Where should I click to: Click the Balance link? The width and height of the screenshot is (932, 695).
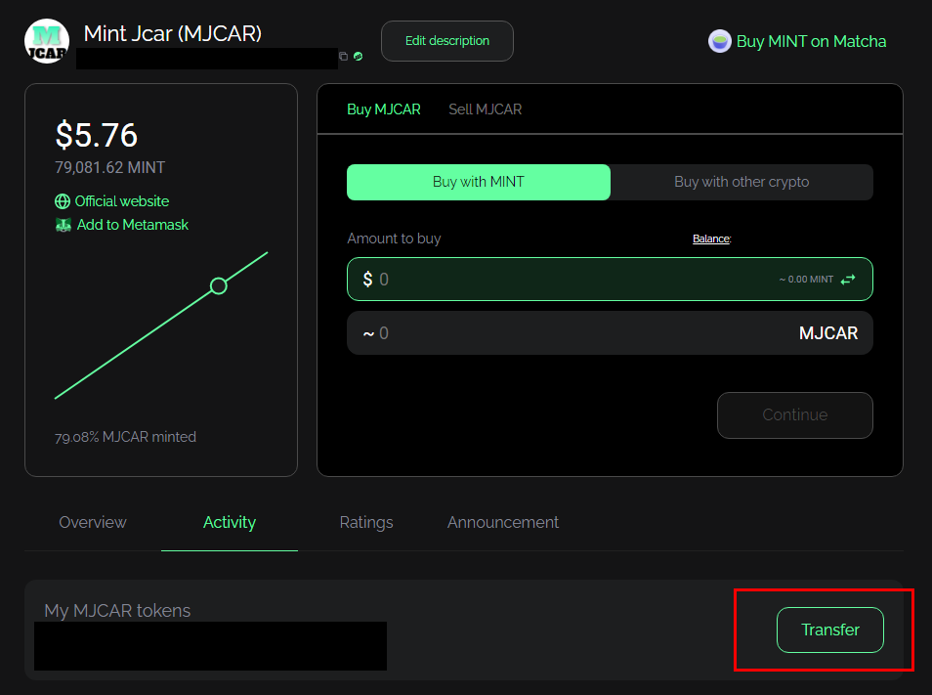pos(711,239)
